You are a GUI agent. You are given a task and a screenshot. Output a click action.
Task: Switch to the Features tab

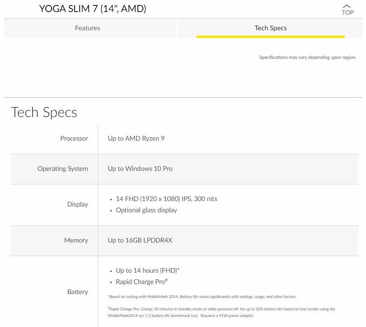coord(88,28)
